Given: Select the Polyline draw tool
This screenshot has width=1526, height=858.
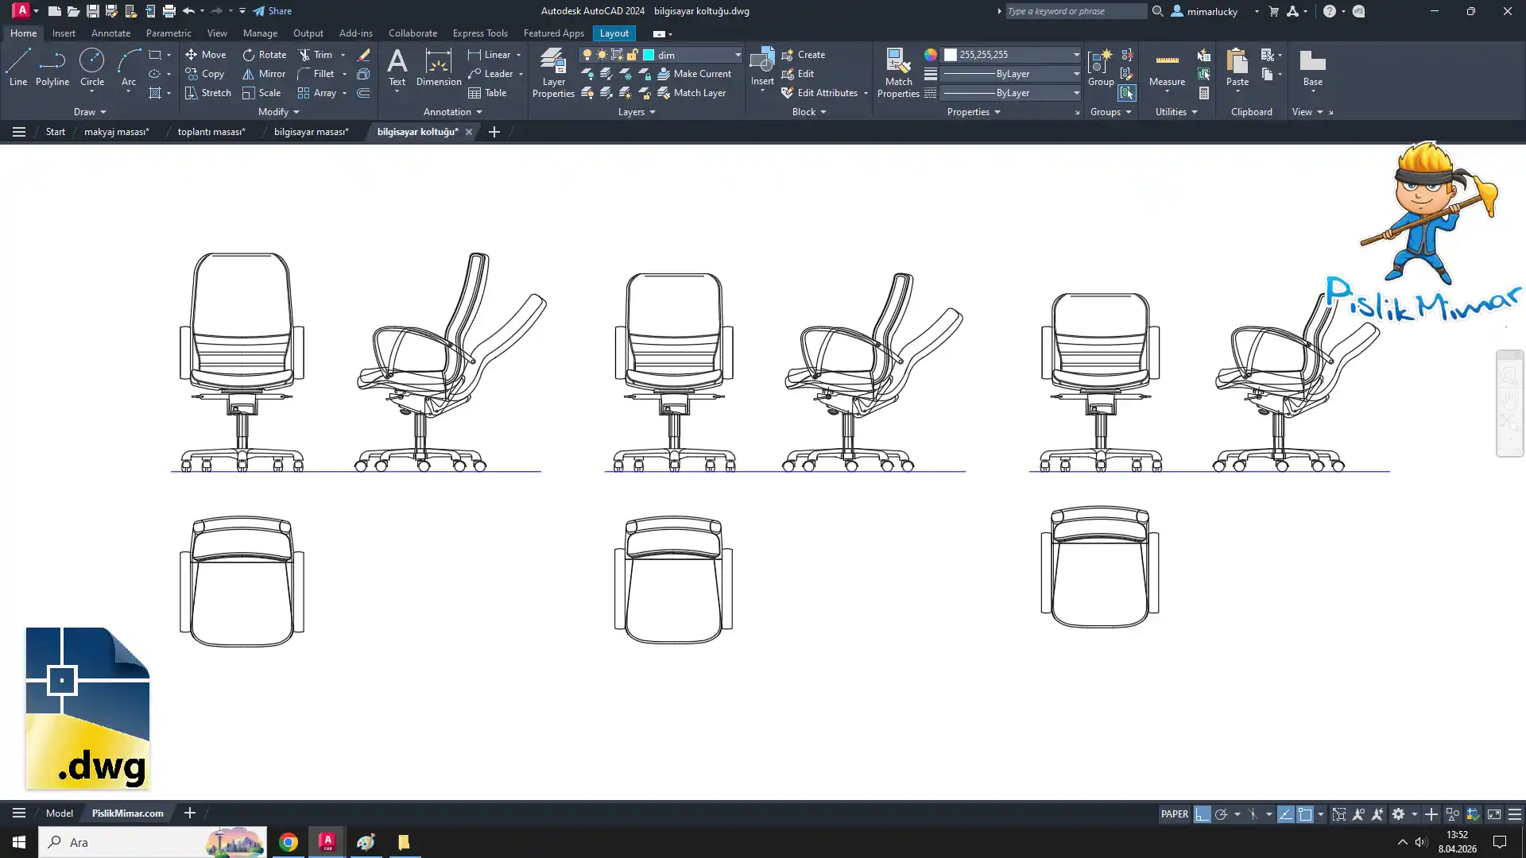Looking at the screenshot, I should [x=52, y=66].
